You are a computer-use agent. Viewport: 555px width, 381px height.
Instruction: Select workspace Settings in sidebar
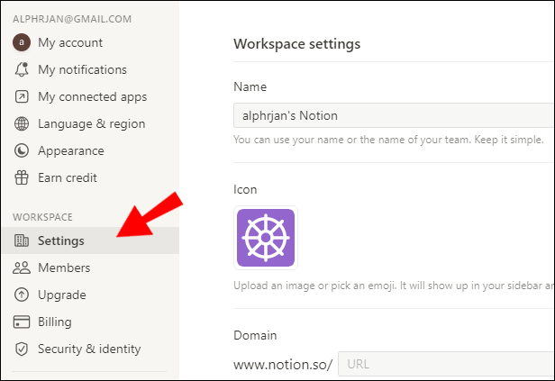click(90, 240)
